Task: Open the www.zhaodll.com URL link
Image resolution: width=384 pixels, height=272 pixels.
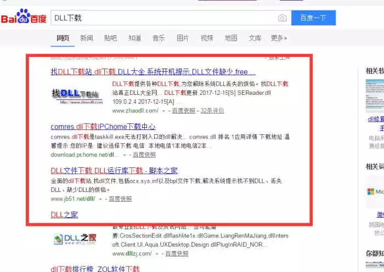Action: point(135,111)
